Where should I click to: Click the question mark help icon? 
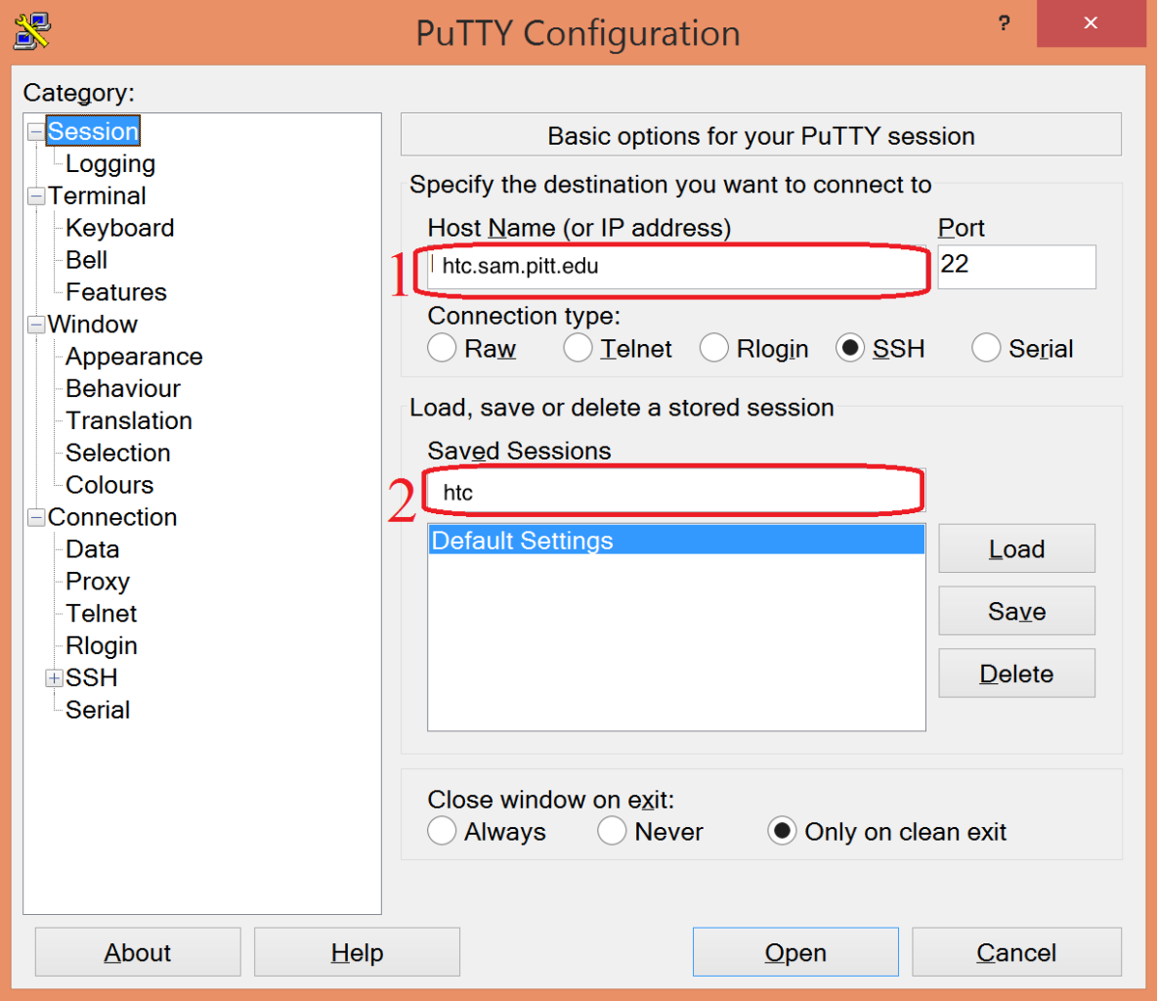click(x=1004, y=23)
